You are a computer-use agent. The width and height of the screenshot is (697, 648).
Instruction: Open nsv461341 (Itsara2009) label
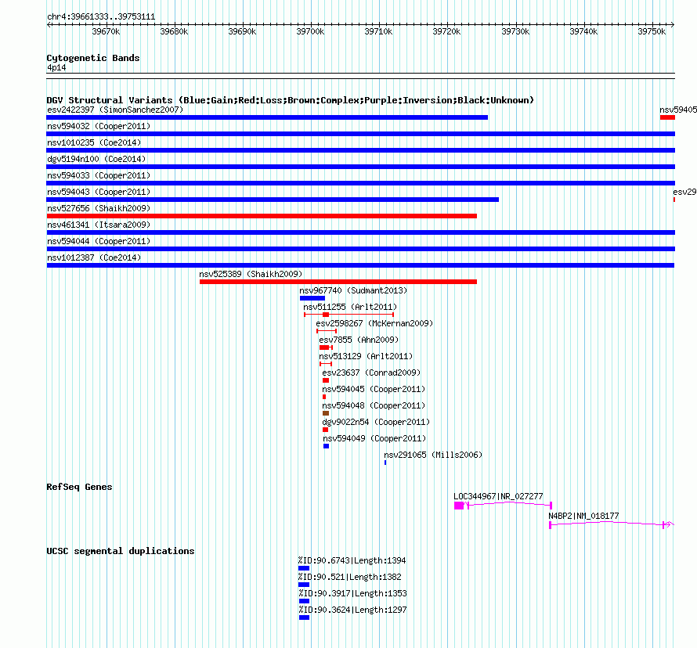[99, 225]
